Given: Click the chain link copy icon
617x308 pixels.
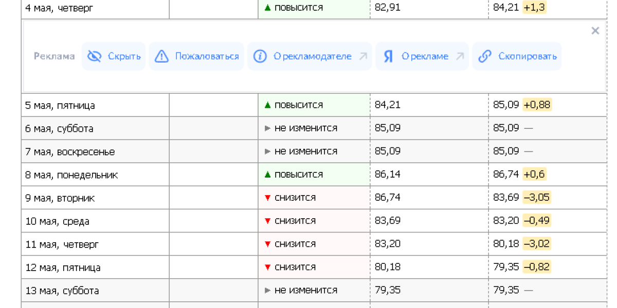Looking at the screenshot, I should tap(485, 56).
